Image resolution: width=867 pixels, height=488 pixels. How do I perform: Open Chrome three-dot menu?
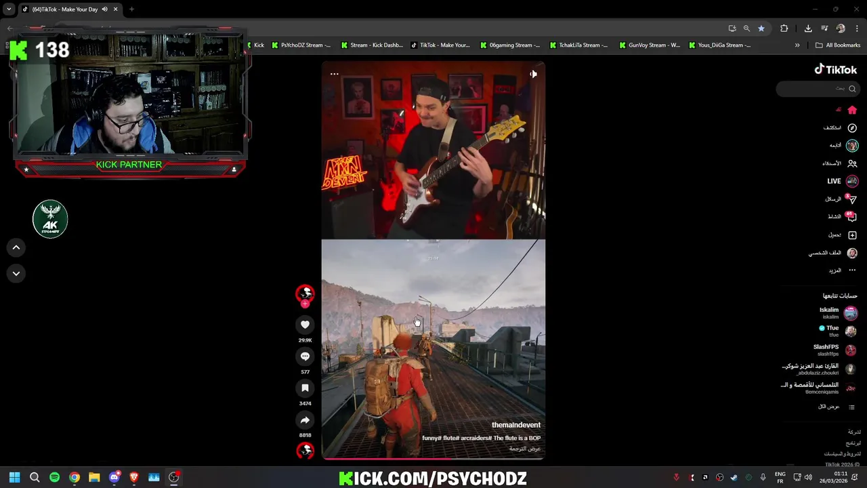[857, 28]
